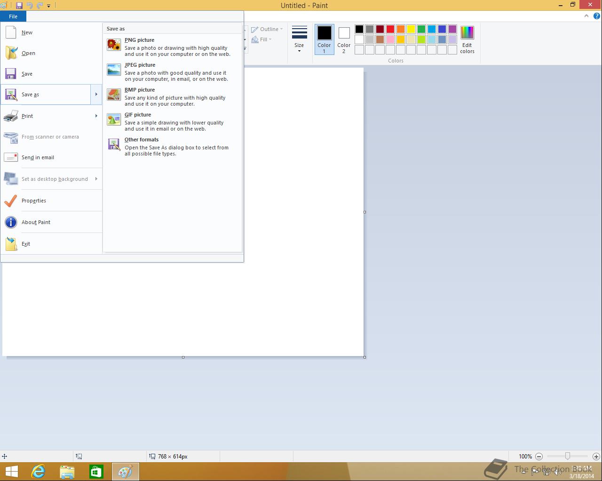This screenshot has width=602, height=481.
Task: Choose Other formats option
Action: (172, 147)
